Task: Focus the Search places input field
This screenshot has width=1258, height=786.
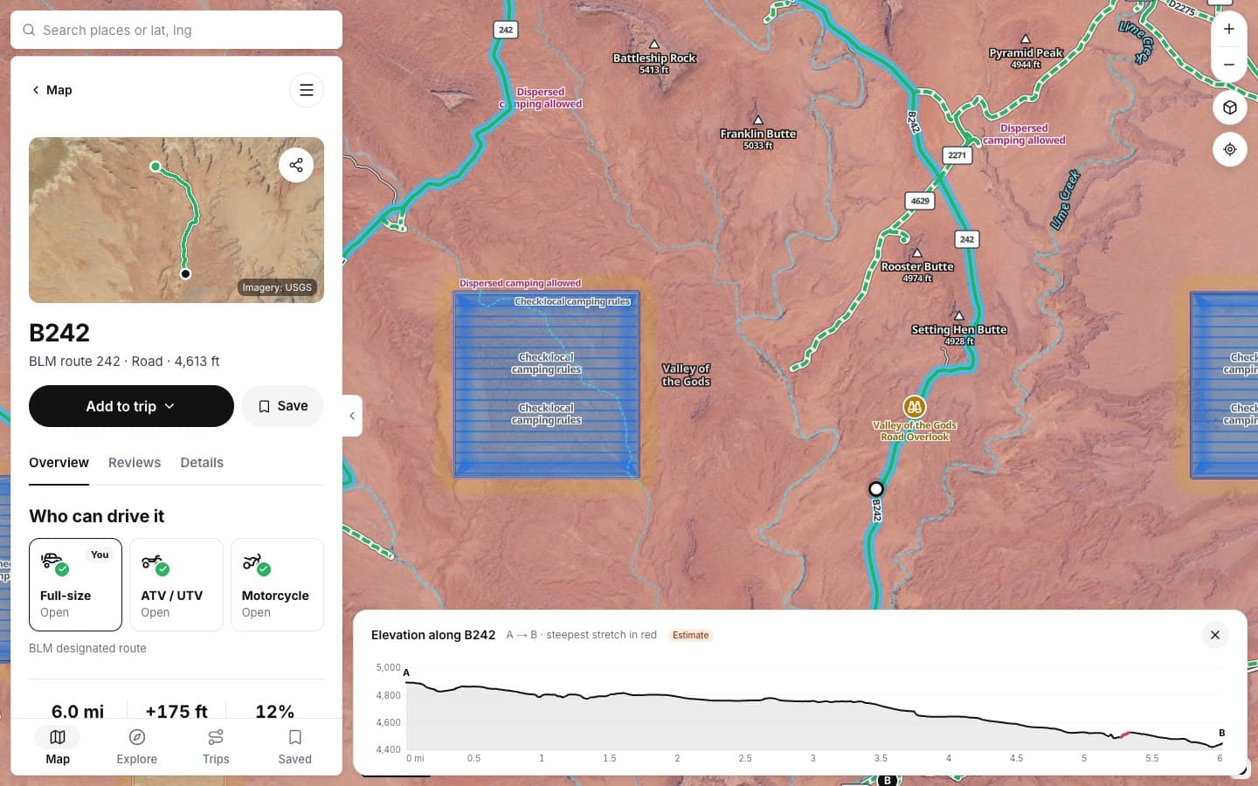Action: click(176, 30)
